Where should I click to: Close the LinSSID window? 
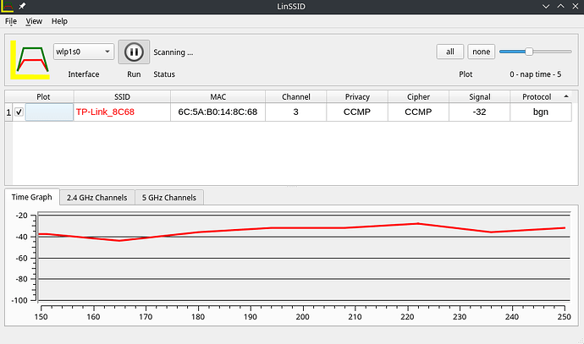tap(573, 7)
